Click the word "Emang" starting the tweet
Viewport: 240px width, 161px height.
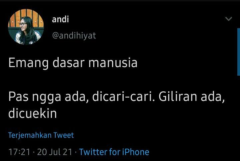point(29,63)
